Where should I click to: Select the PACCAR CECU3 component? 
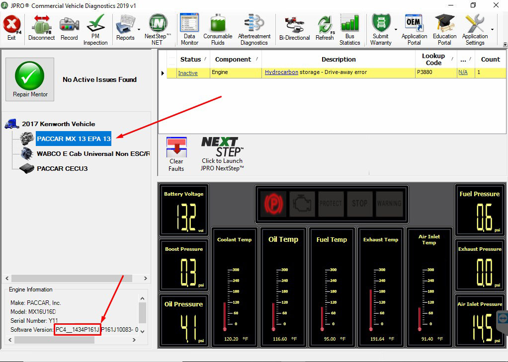(x=62, y=169)
